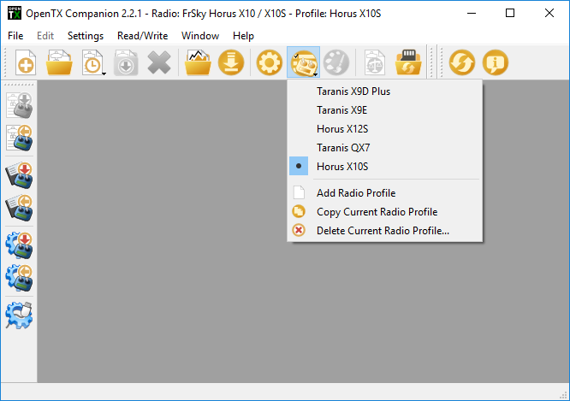
Task: Click gear radio icon with orange left arrow
Action: tap(20, 278)
